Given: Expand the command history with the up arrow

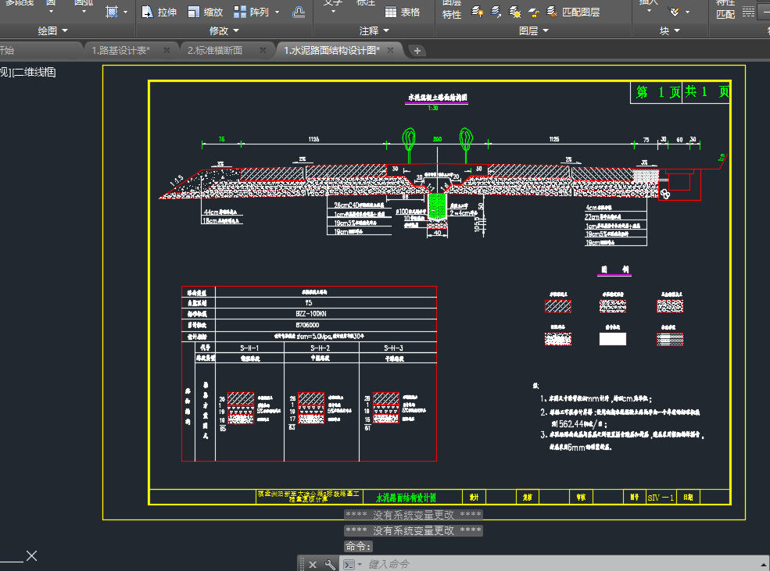Looking at the screenshot, I should point(763,565).
